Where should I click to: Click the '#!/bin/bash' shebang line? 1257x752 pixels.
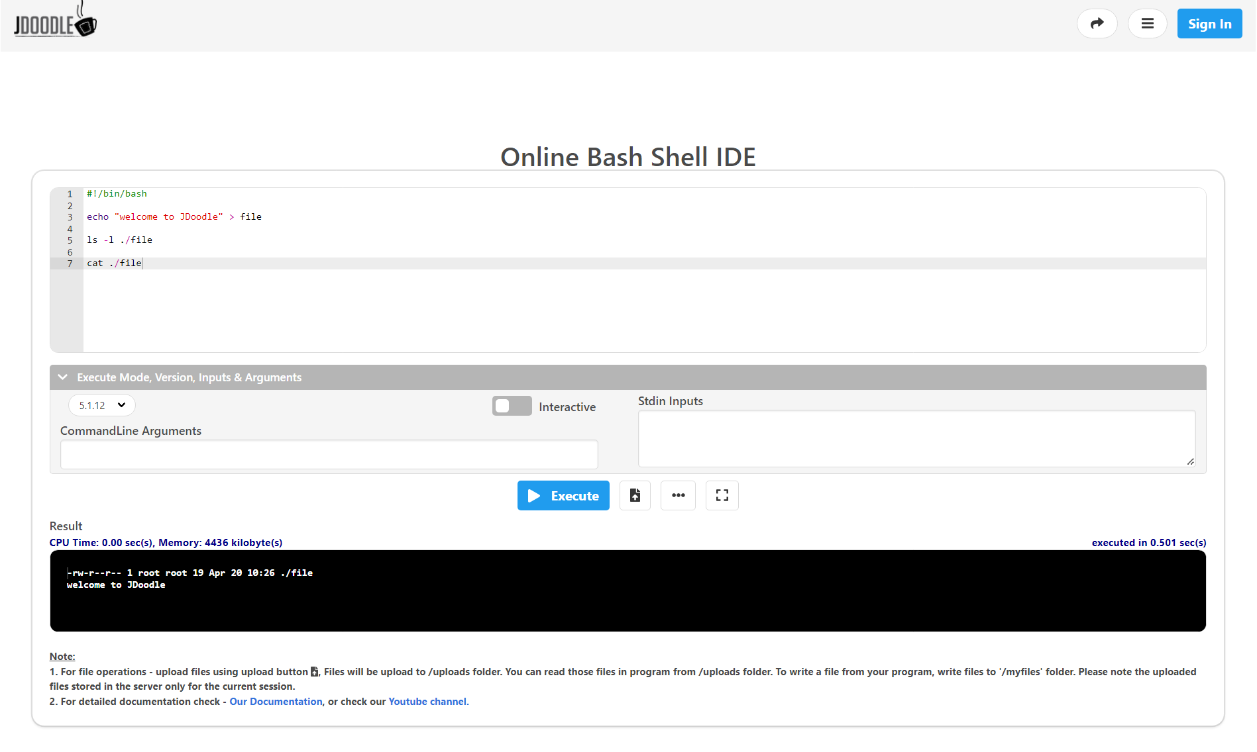tap(117, 194)
